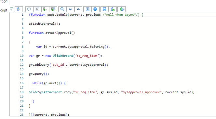
Task: Place cursor on 'attachApproval();' call on line 3
Action: tap(44, 24)
